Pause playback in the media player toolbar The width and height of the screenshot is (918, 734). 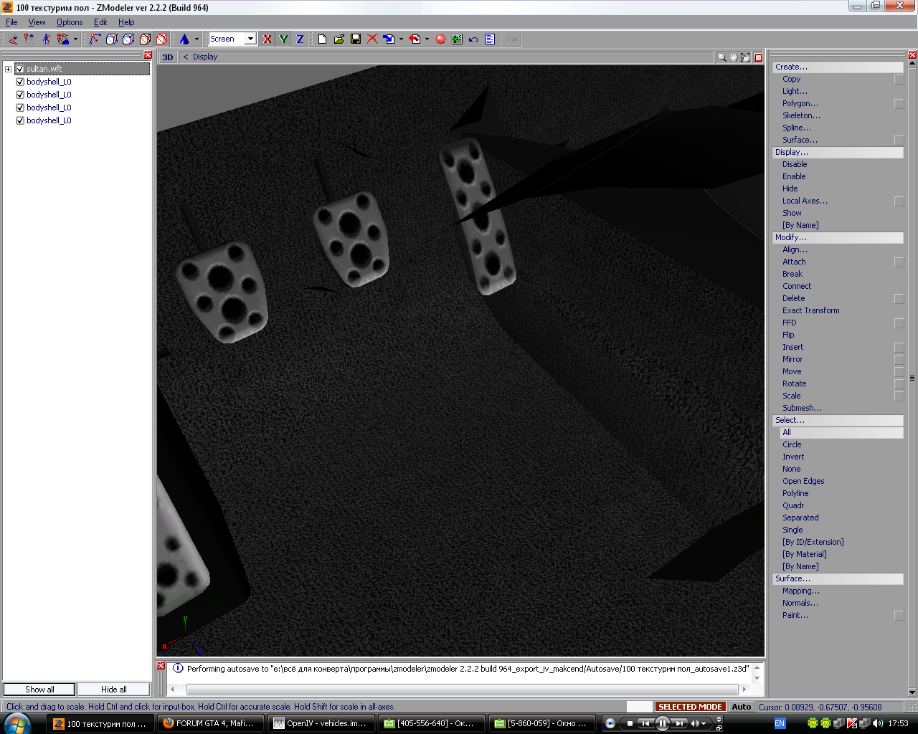(x=663, y=723)
